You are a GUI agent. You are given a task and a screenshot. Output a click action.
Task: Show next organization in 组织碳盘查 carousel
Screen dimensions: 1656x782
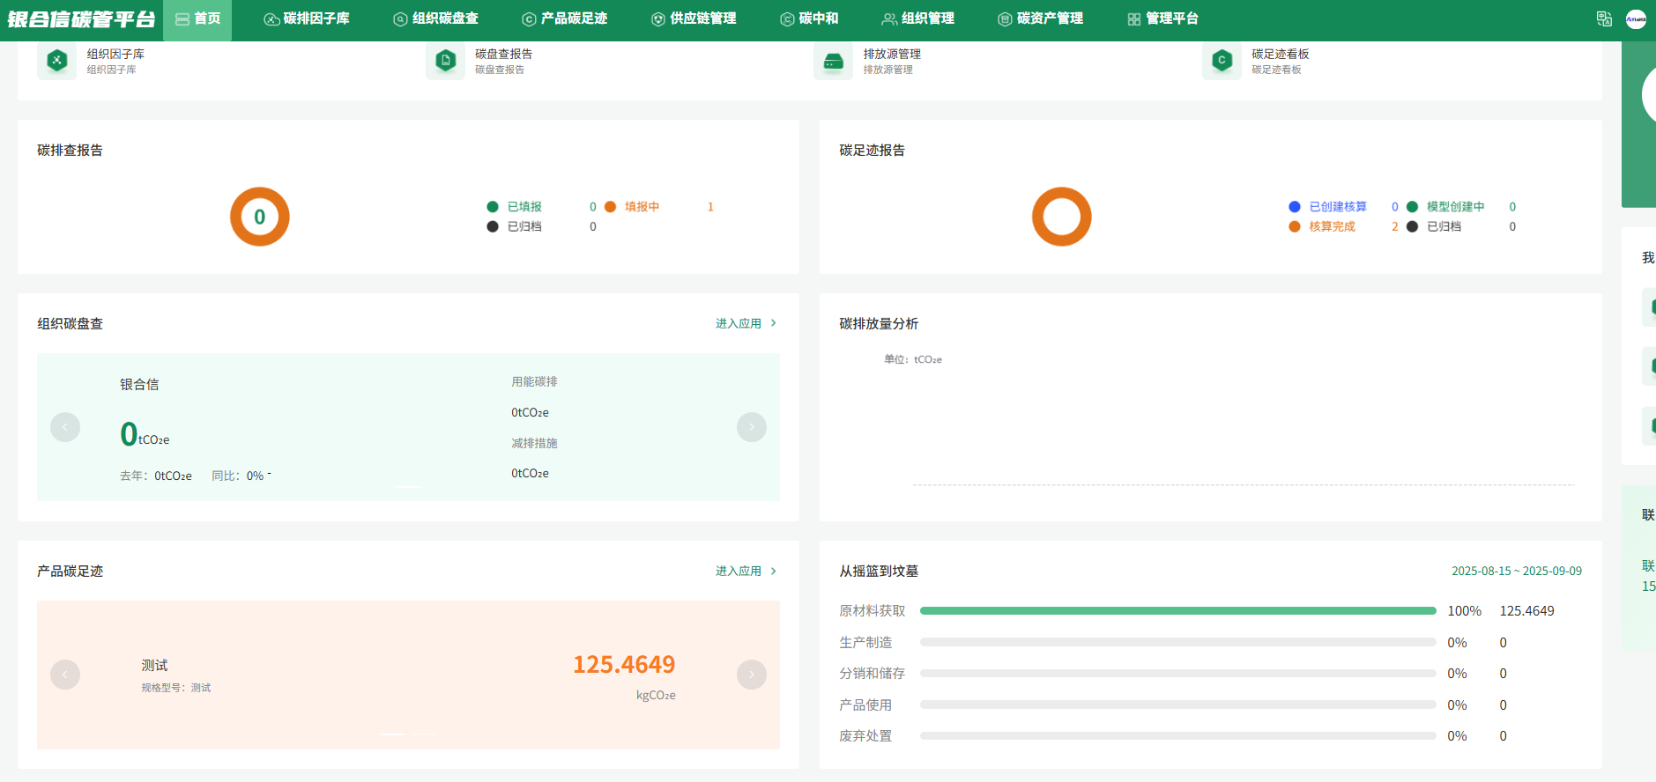(x=751, y=427)
